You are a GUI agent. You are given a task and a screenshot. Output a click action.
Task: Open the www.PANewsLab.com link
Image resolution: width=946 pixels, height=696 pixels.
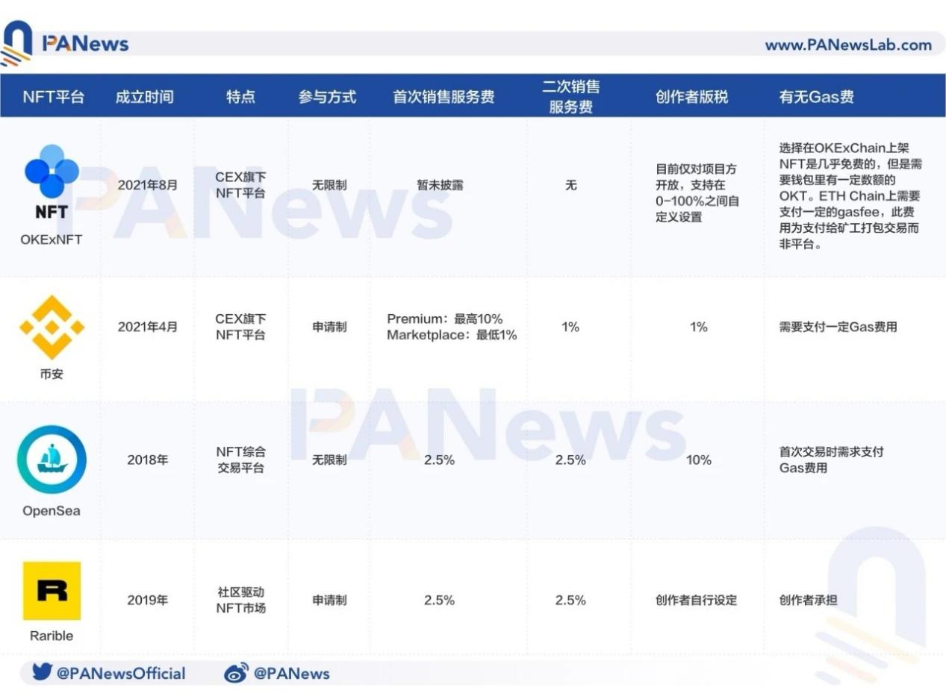tap(847, 43)
